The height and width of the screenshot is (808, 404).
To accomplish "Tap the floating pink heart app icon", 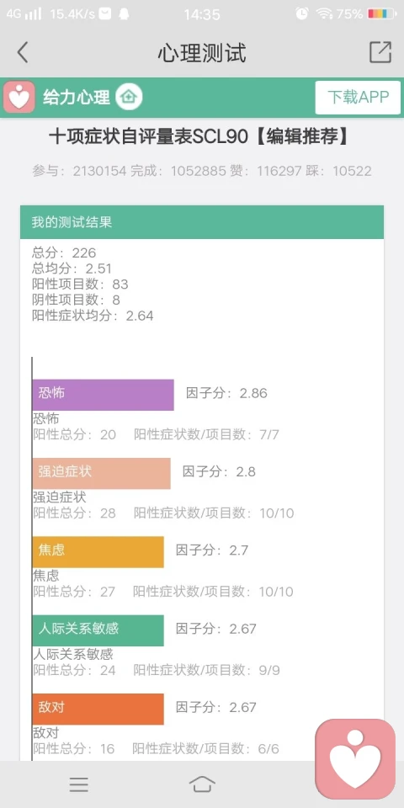I will point(355,759).
